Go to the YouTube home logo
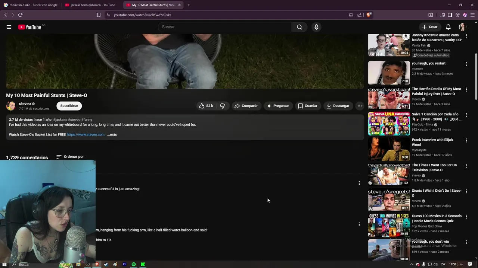This screenshot has height=268, width=478. coord(30,27)
